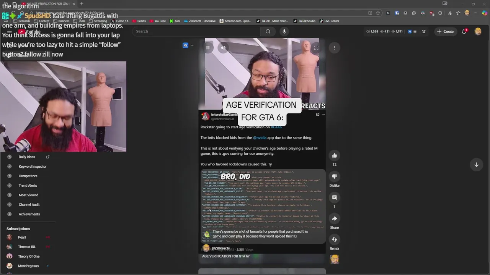Open the YouTube bookmark
Image resolution: width=490 pixels, height=275 pixels.
(x=158, y=21)
